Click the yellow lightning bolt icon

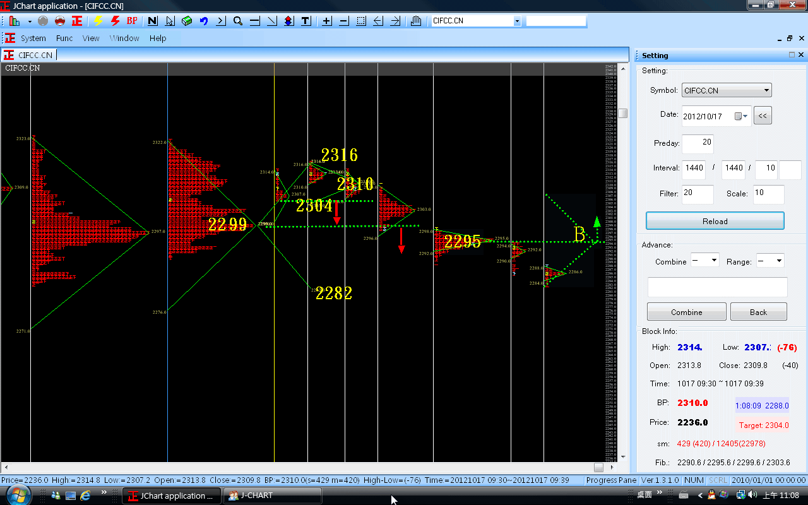tap(98, 21)
